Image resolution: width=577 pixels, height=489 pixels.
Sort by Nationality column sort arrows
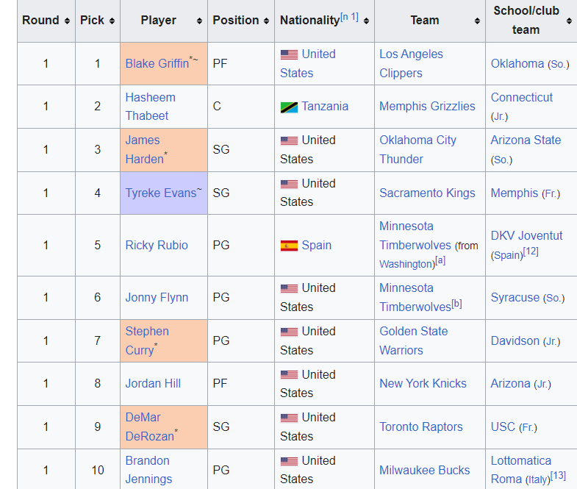click(366, 21)
